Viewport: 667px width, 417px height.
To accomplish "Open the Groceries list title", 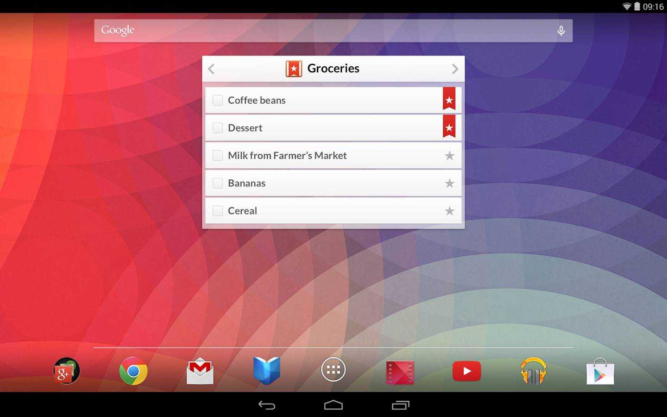I will (x=333, y=69).
